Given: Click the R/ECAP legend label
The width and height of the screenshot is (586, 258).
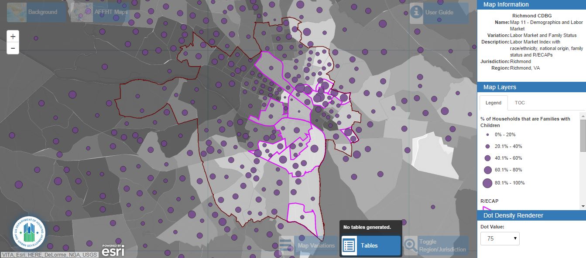Looking at the screenshot, I should coord(489,201).
